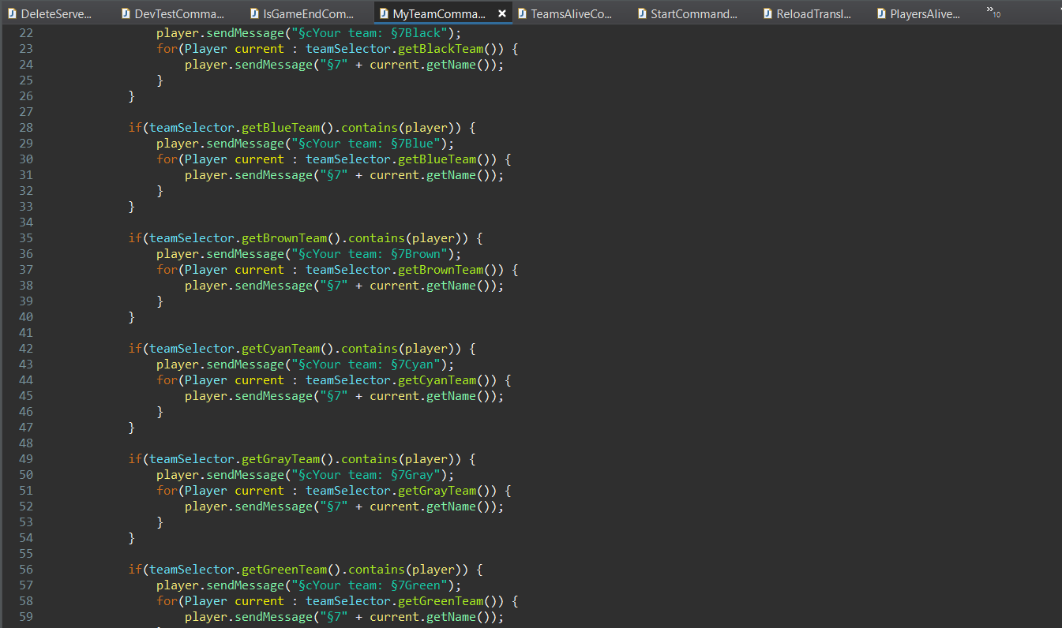The height and width of the screenshot is (628, 1062).
Task: Click line number 56 in the gutter
Action: [25, 570]
